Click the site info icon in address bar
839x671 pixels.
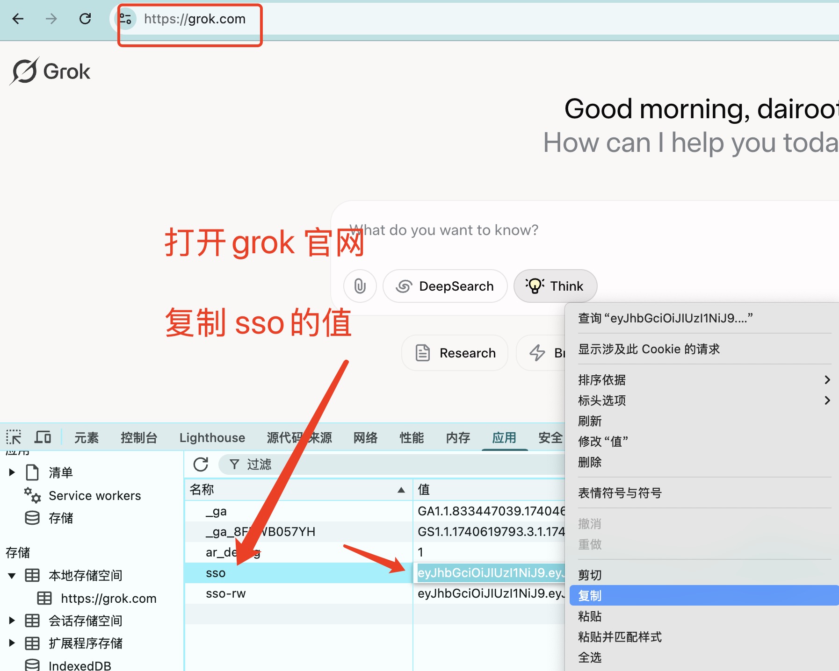coord(125,19)
